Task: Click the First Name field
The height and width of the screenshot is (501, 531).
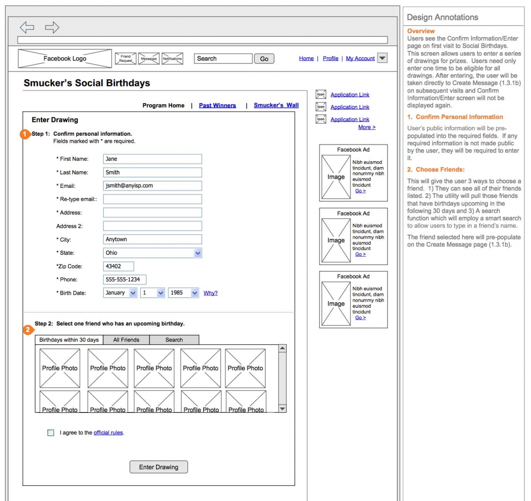Action: point(152,159)
